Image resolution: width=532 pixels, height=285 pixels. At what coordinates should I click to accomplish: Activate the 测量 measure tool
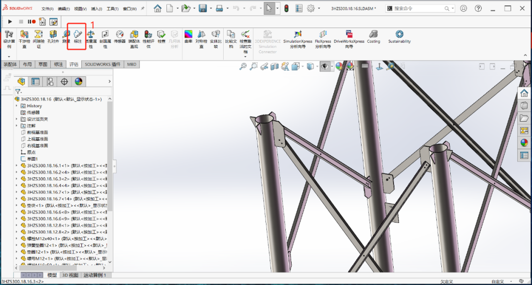(x=66, y=36)
